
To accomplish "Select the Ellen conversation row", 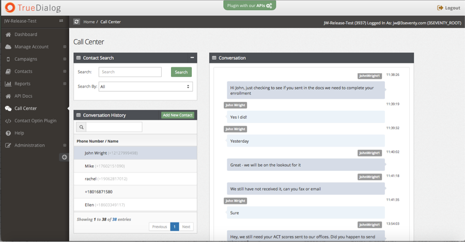I will point(135,205).
